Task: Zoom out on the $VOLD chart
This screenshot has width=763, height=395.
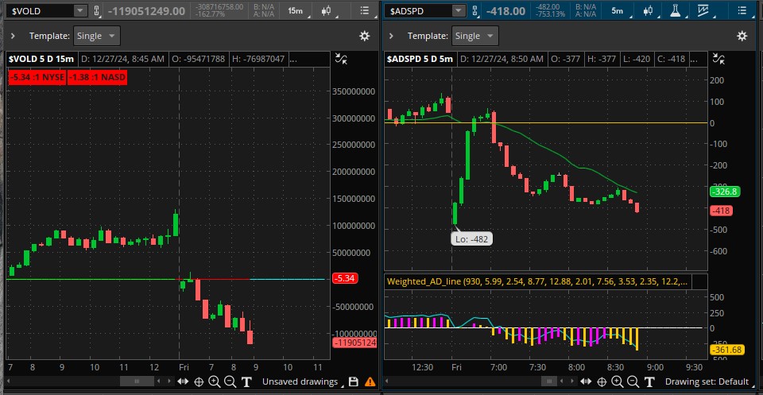Action: [230, 381]
